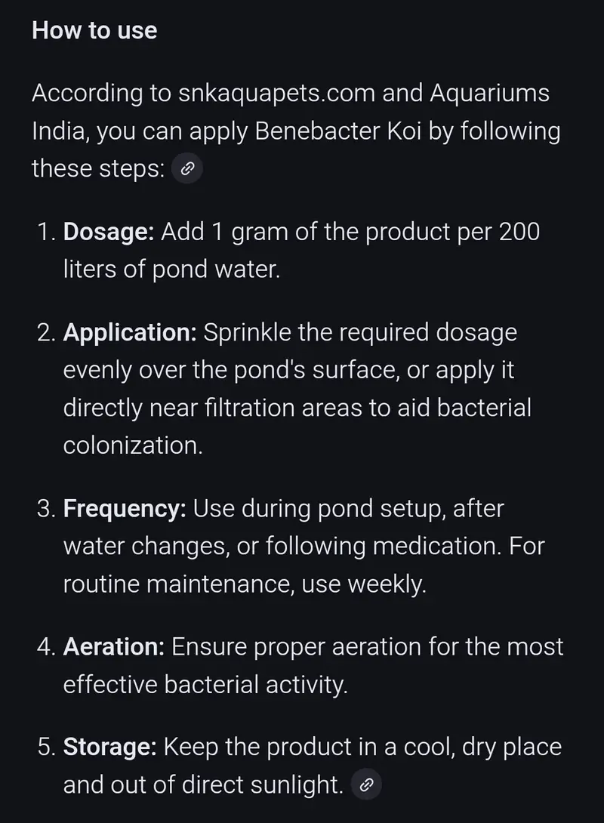Click the bold "Frequency:" label
The height and width of the screenshot is (823, 604).
point(125,508)
